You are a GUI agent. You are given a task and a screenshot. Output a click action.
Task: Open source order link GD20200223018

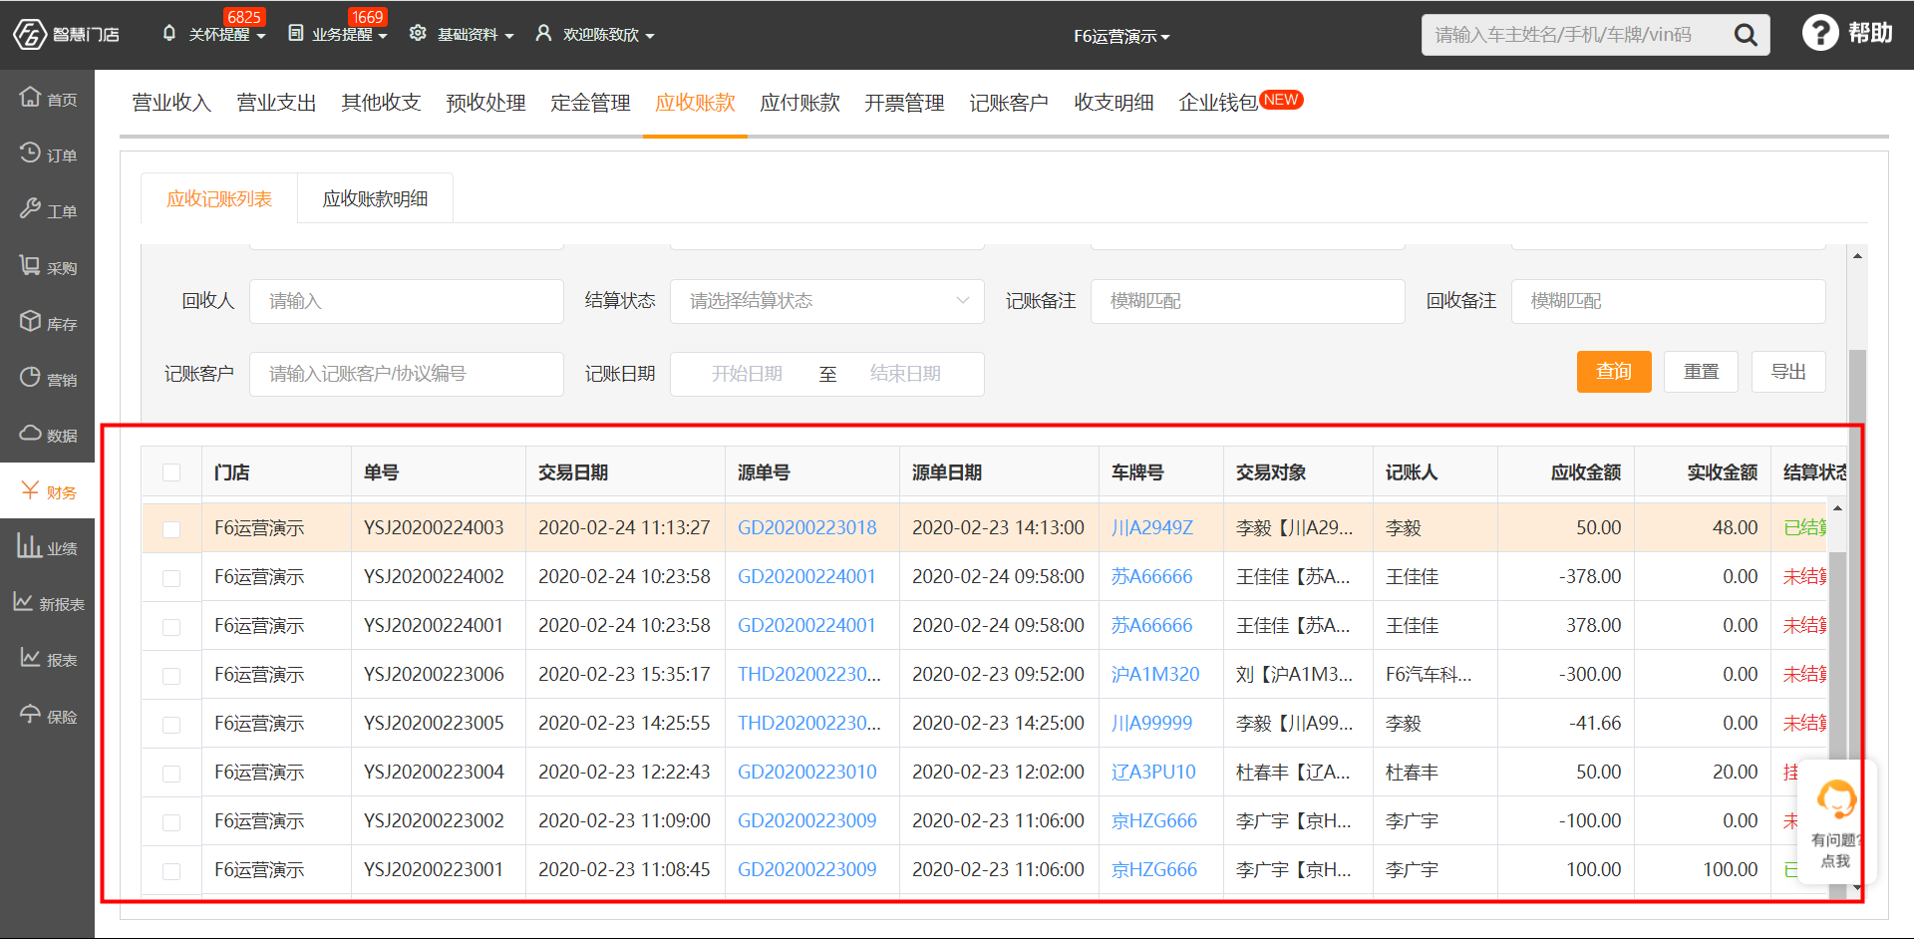[x=807, y=527]
